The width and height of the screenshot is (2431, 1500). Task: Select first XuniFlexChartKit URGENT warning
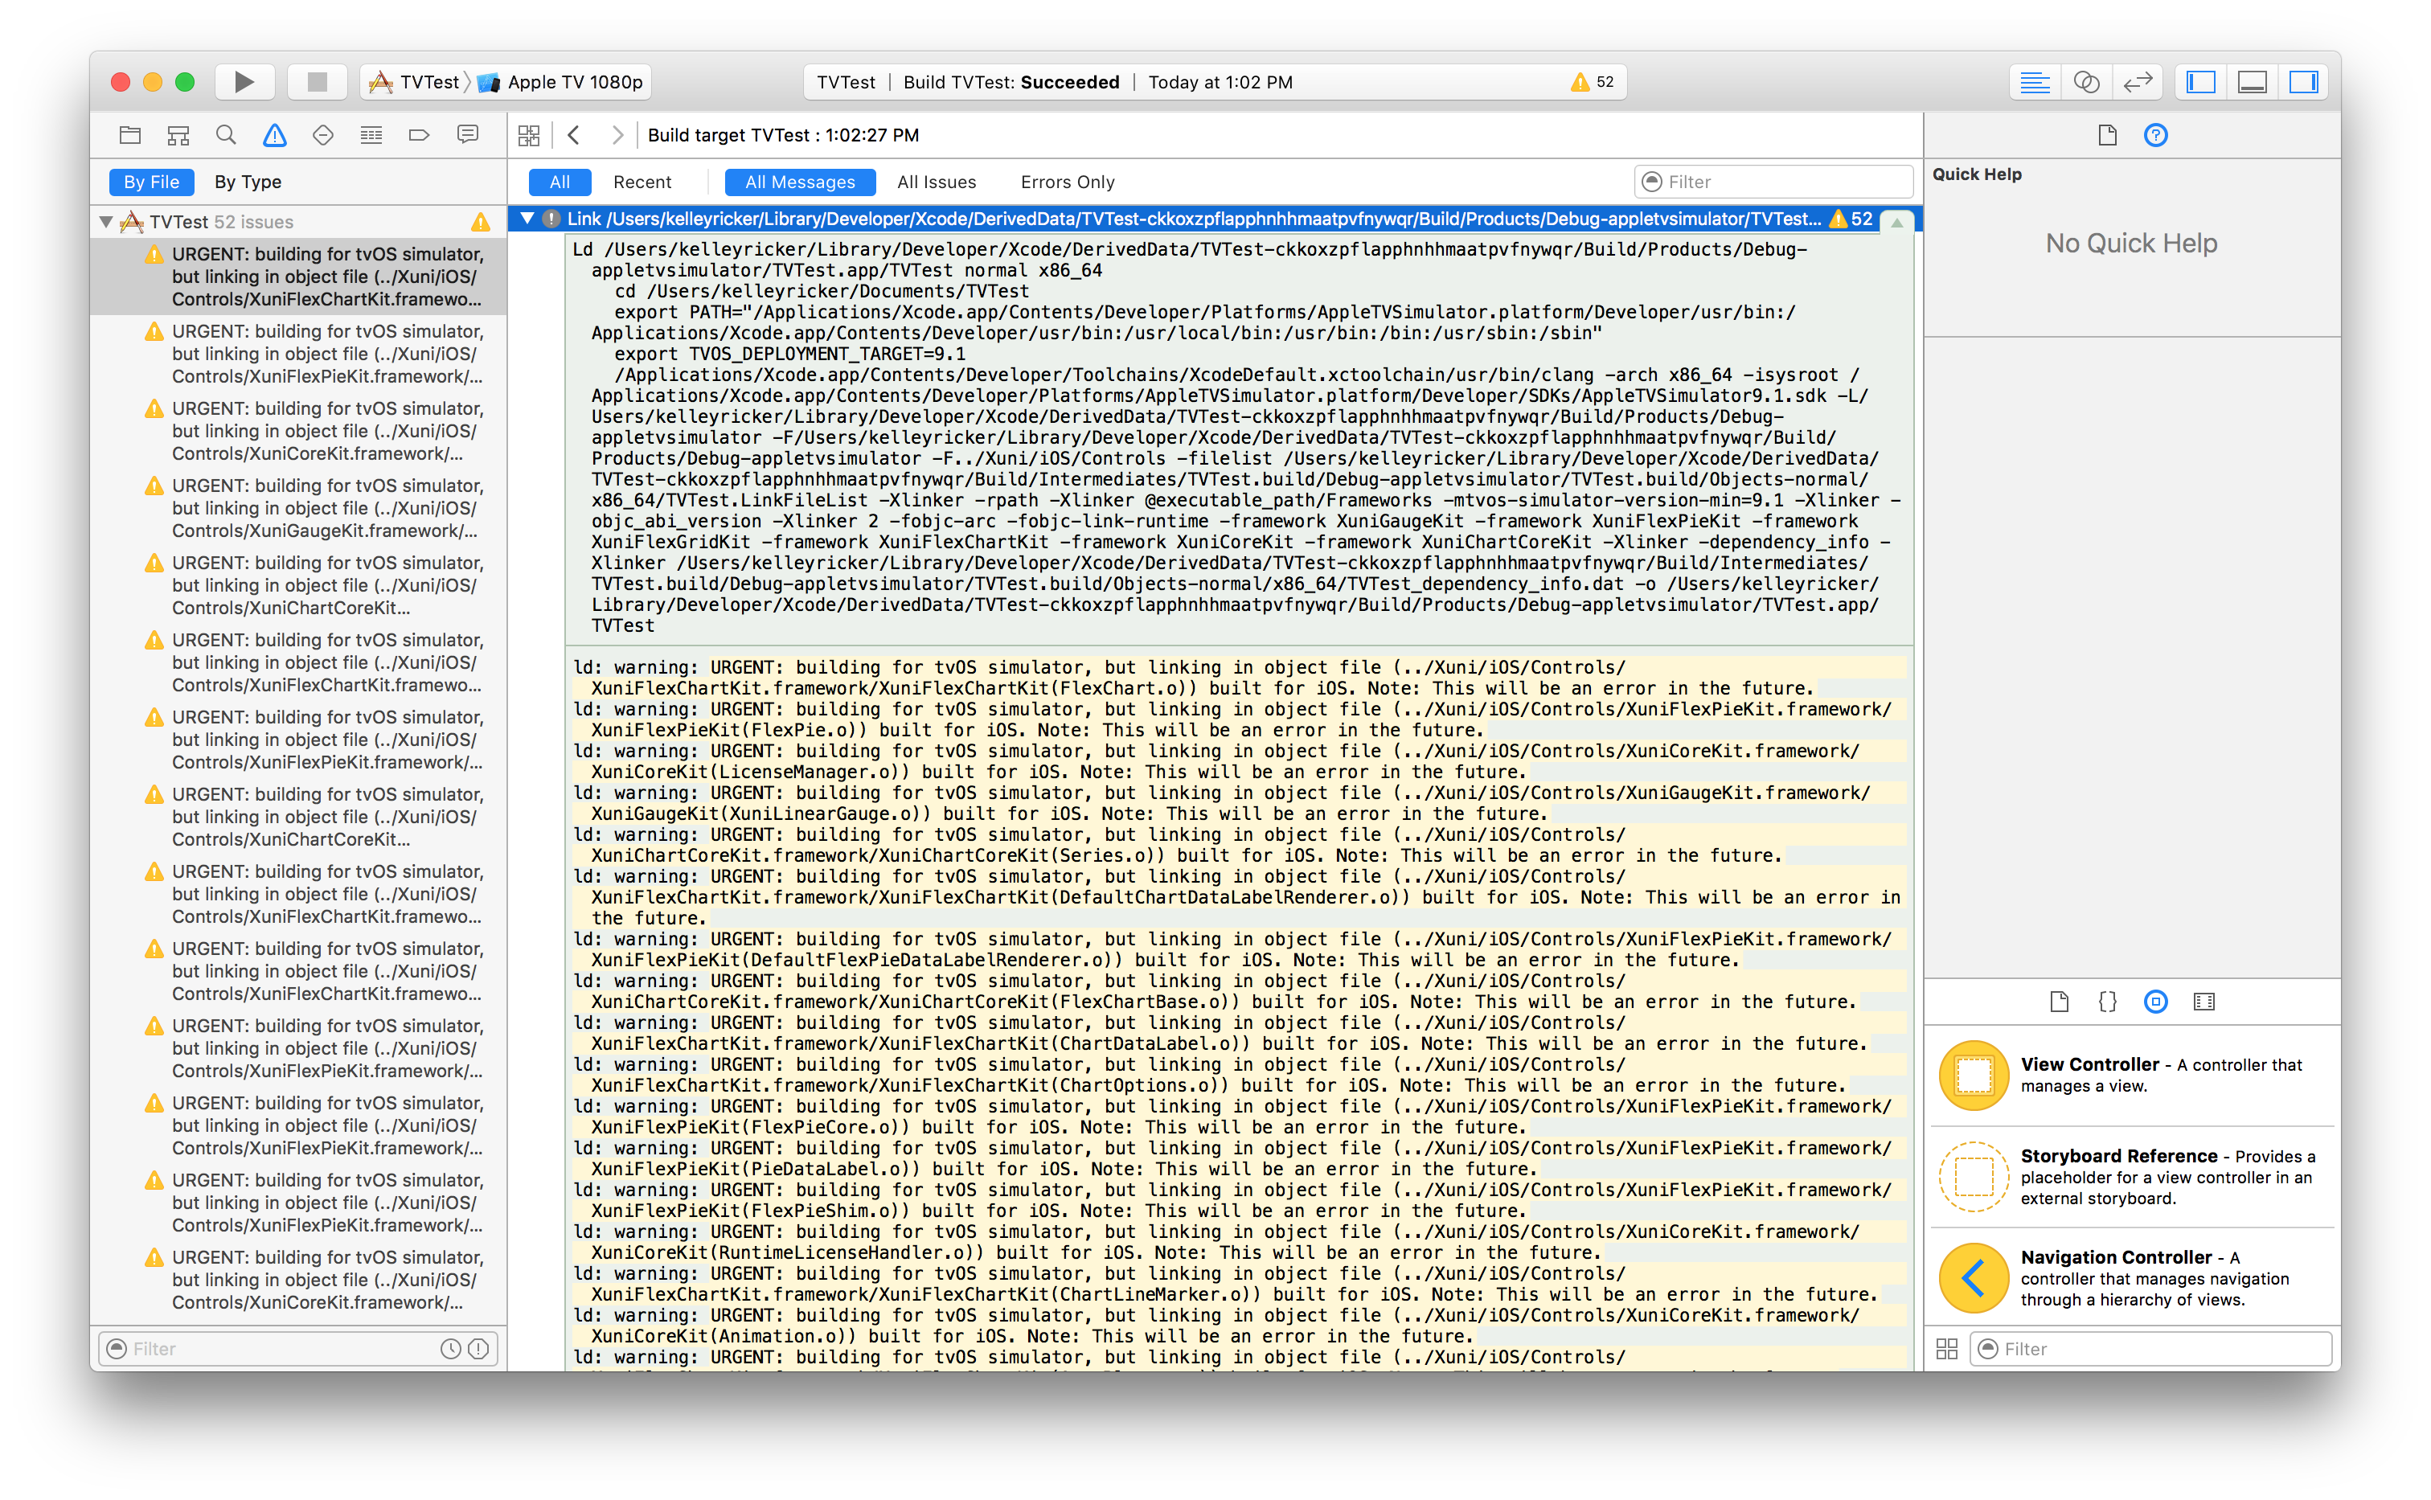tap(298, 277)
